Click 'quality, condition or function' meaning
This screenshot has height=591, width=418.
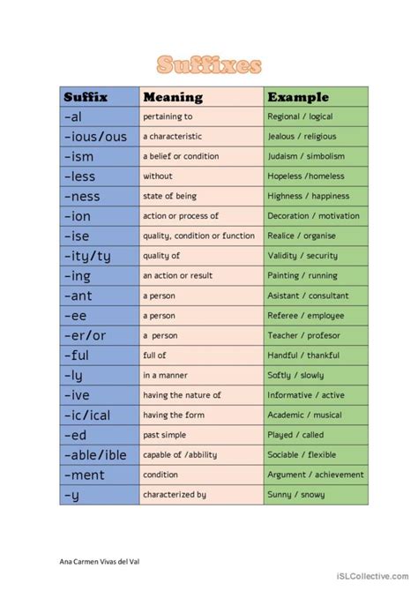point(198,236)
